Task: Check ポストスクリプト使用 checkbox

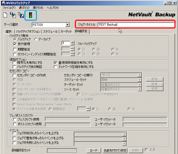Action: tap(15, 124)
